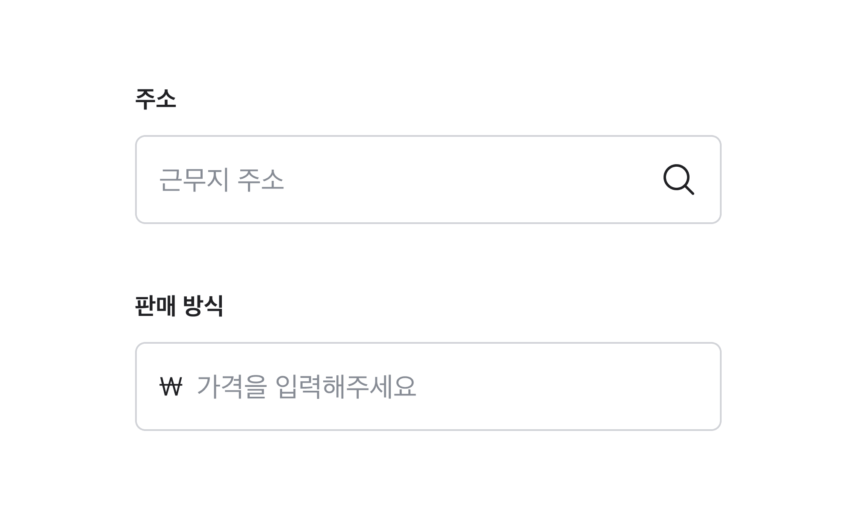Click the 판매 방식 section label

179,306
